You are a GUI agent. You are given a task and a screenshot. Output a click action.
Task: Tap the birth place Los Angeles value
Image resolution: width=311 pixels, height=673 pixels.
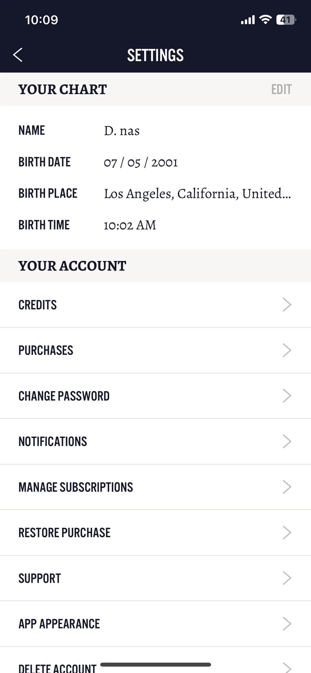tap(197, 194)
